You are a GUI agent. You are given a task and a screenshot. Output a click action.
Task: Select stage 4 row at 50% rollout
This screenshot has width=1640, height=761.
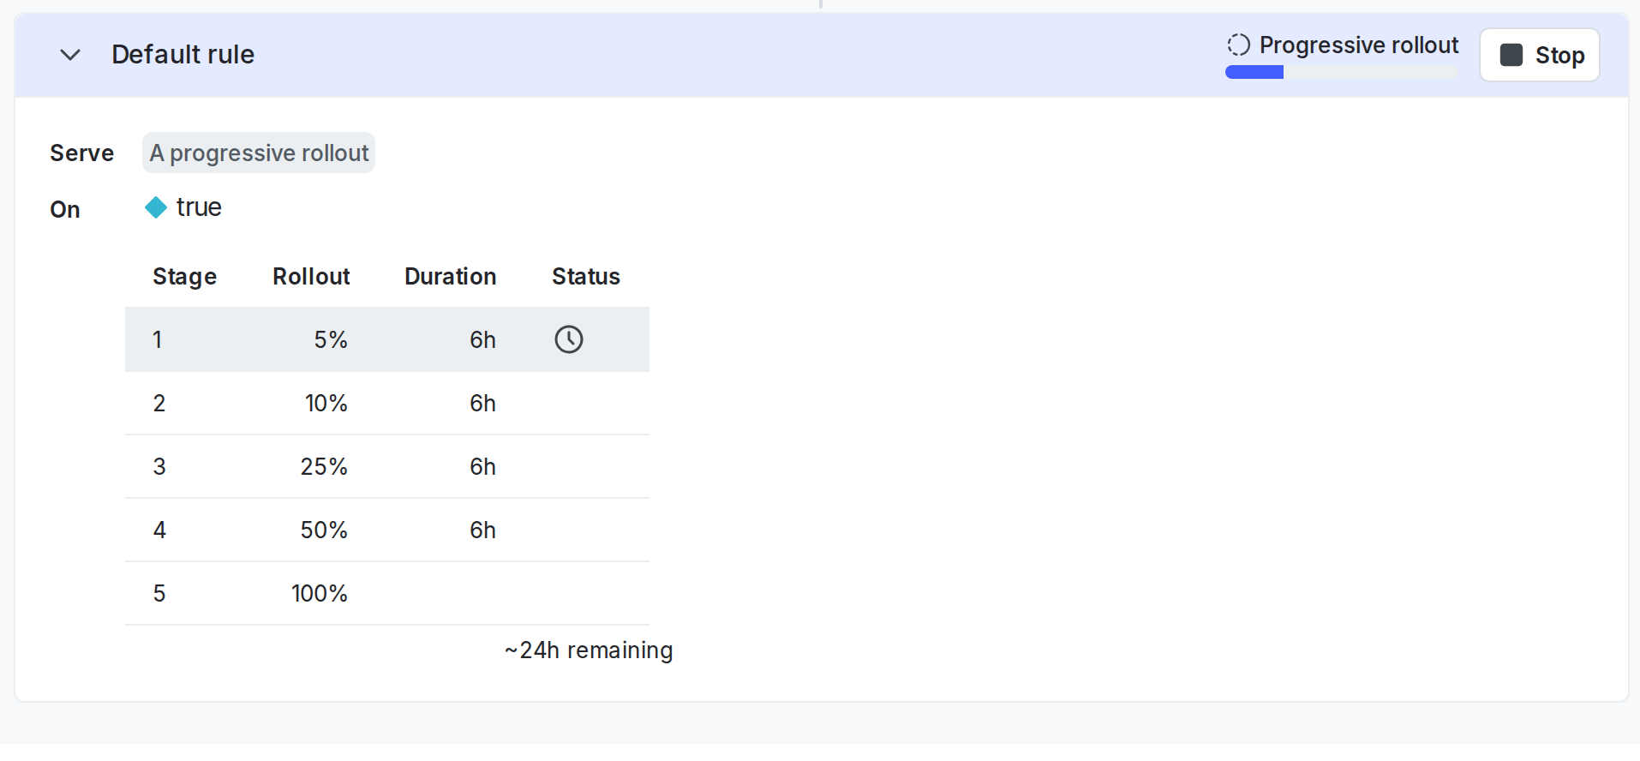click(387, 530)
